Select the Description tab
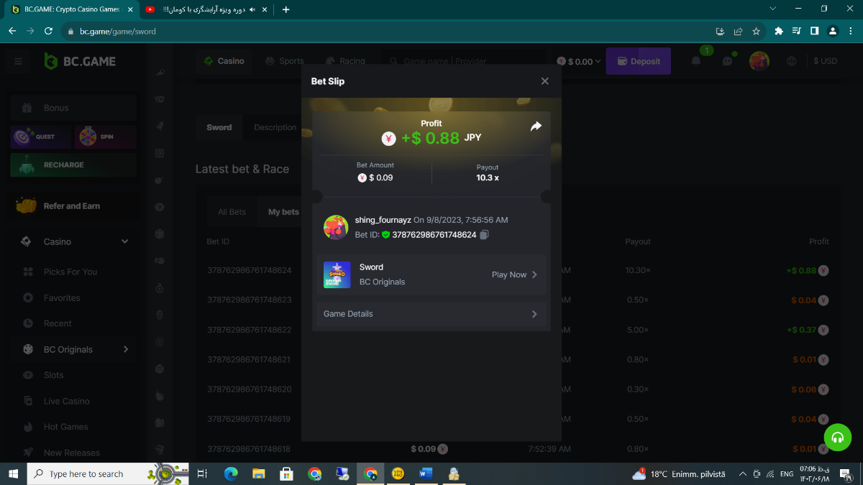 pyautogui.click(x=275, y=127)
